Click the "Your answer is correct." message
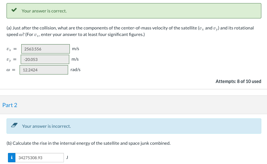 click(x=44, y=11)
